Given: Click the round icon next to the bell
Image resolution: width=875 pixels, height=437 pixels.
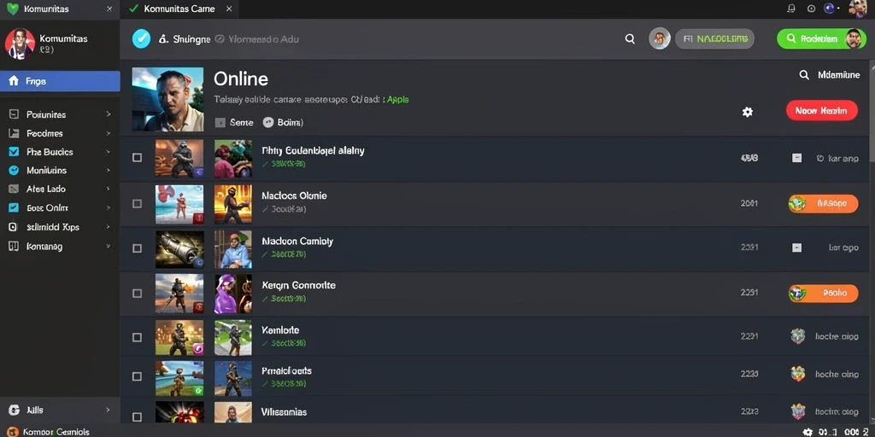Looking at the screenshot, I should pyautogui.click(x=812, y=9).
